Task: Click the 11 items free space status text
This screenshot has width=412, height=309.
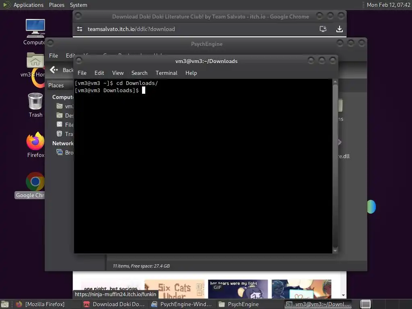Action: click(141, 266)
